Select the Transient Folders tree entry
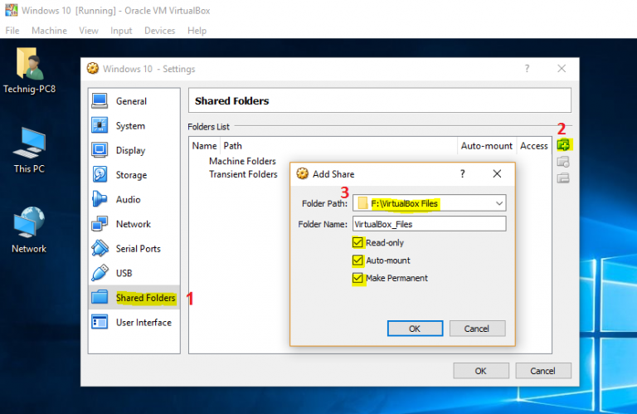Image resolution: width=637 pixels, height=414 pixels. (x=243, y=174)
